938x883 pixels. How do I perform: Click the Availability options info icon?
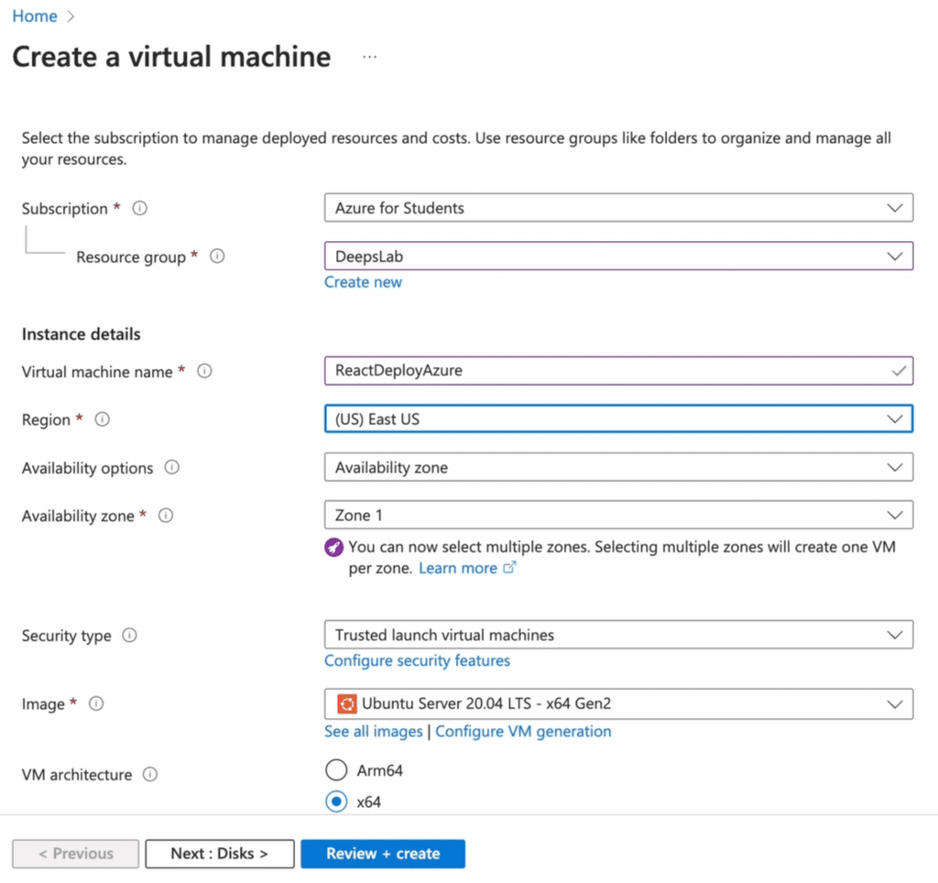coord(171,467)
